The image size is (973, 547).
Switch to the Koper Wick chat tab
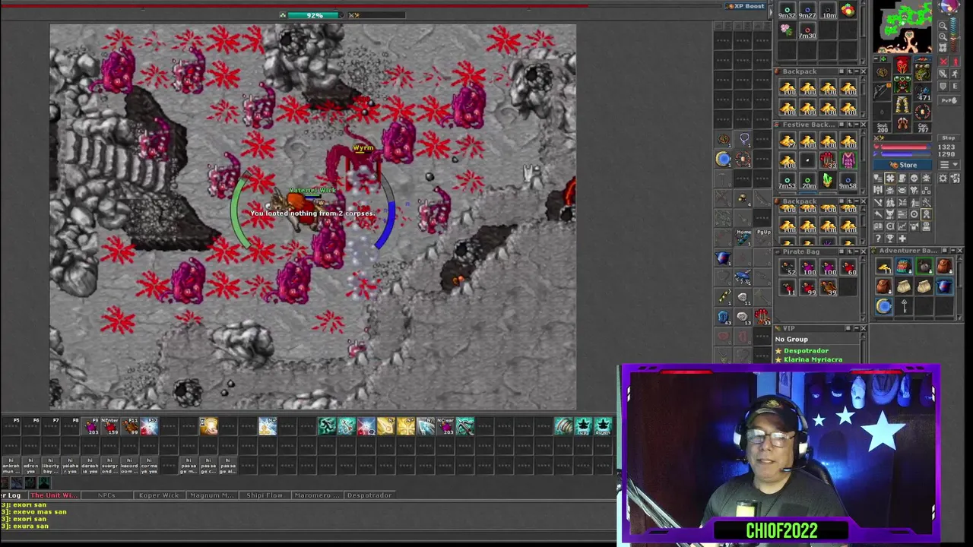point(158,495)
